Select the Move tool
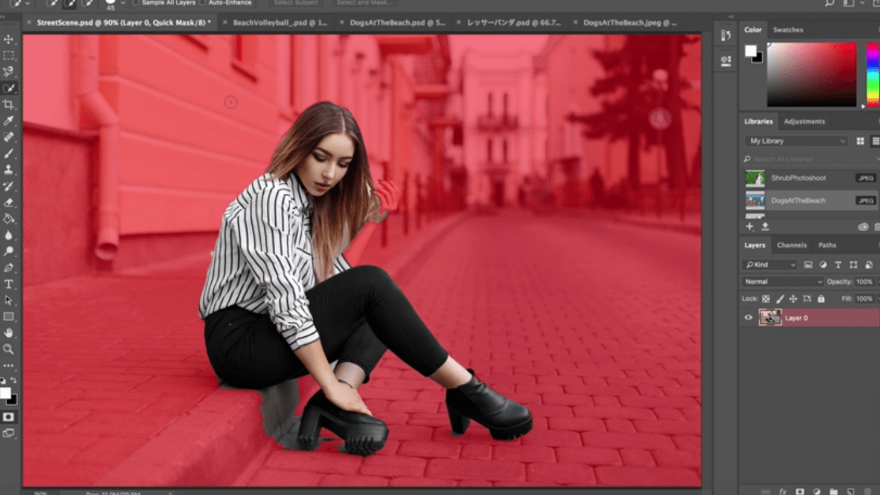880x495 pixels. [x=8, y=40]
